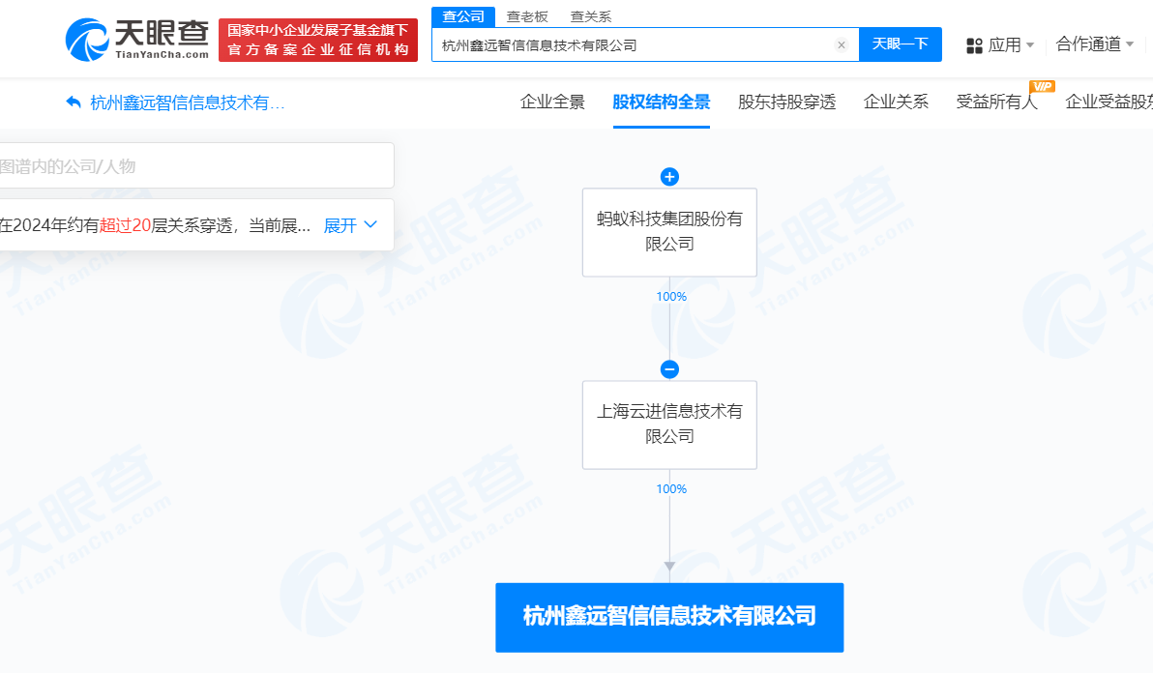The image size is (1153, 673).
Task: Open the 应用 dropdown menu
Action: coord(999,45)
